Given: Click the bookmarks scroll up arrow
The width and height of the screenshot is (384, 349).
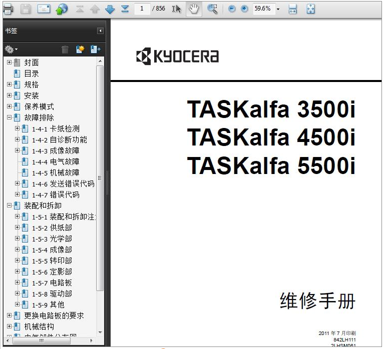Looking at the screenshot, I should (100, 61).
